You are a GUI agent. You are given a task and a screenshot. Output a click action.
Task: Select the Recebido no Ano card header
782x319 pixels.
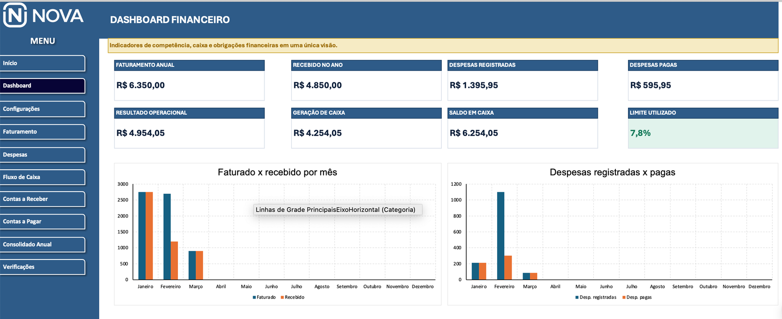[367, 65]
